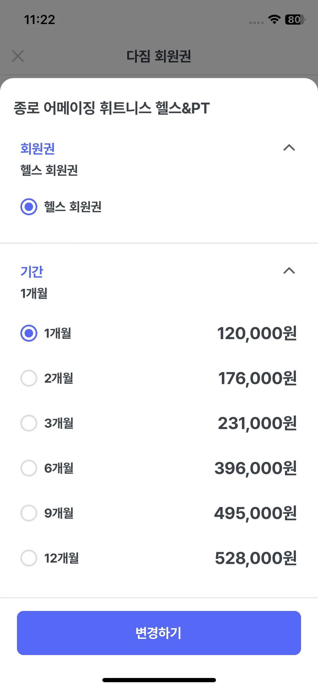The width and height of the screenshot is (318, 689).
Task: Select the 9개월 membership period
Action: coord(29,513)
